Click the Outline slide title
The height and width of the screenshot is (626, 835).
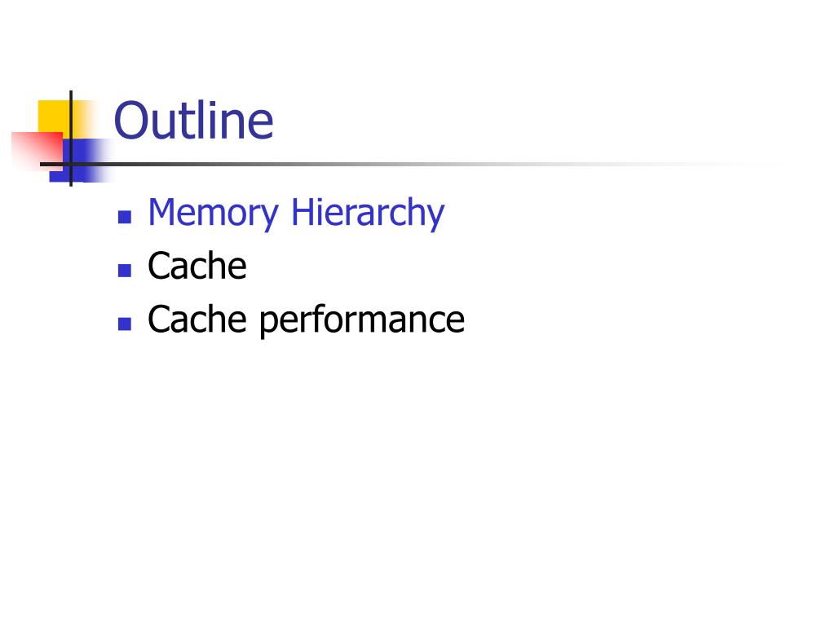193,121
